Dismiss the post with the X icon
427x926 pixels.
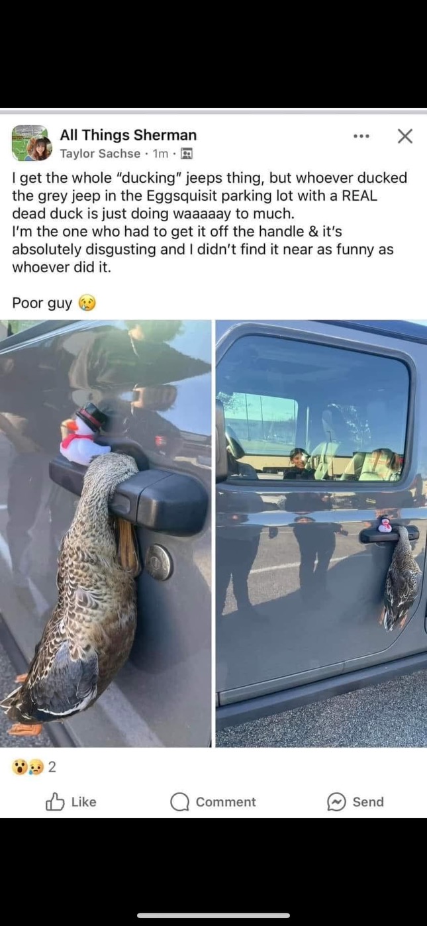click(405, 136)
